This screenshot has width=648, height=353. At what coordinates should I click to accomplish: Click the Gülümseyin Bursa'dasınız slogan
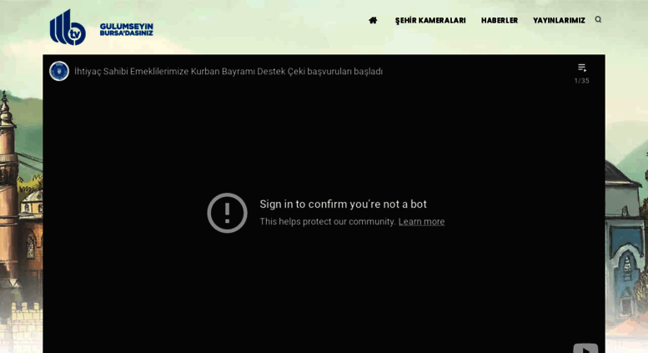127,30
